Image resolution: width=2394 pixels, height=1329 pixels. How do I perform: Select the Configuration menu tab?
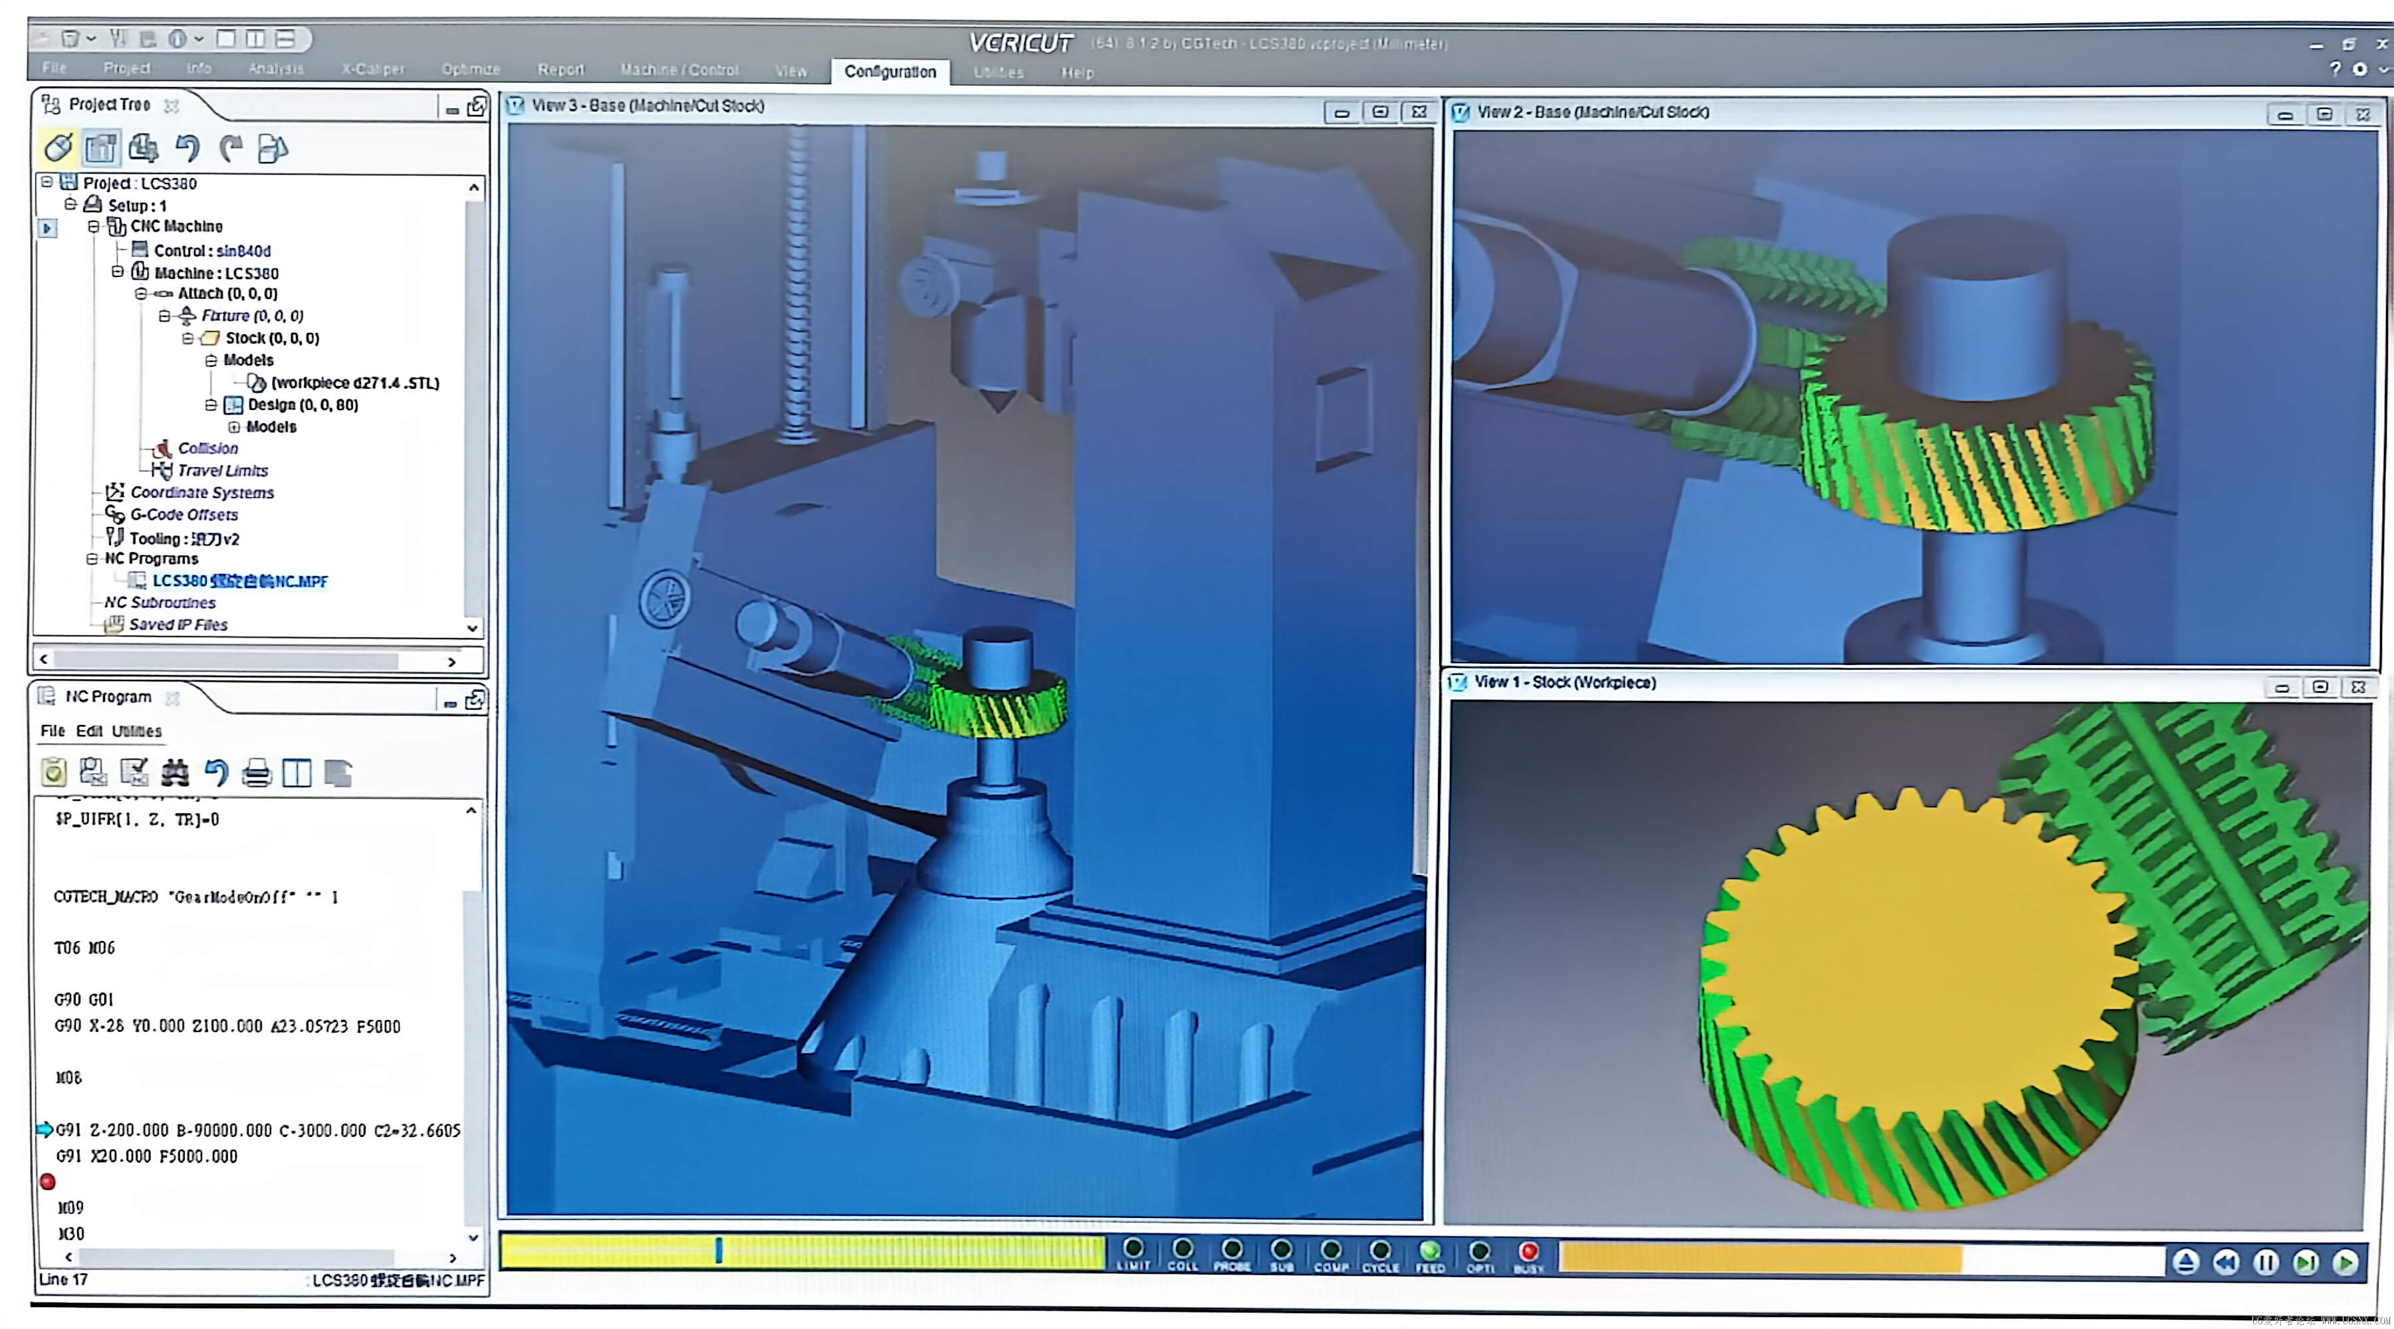point(890,72)
